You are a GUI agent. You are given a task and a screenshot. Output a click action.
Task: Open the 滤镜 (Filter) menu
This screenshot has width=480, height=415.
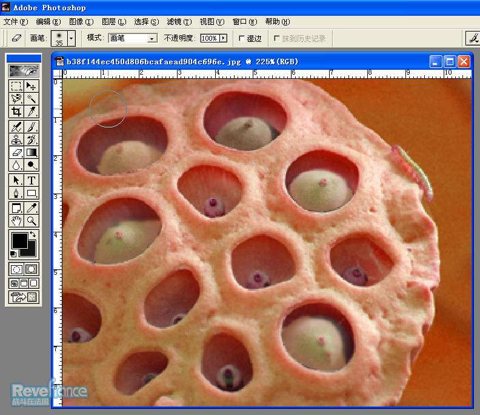179,22
